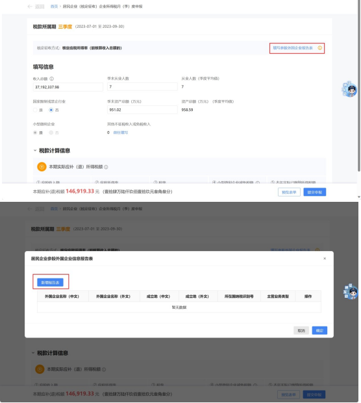
Task: Close the 居民企业参股外国企业信息报告表 dialog
Action: click(x=325, y=258)
